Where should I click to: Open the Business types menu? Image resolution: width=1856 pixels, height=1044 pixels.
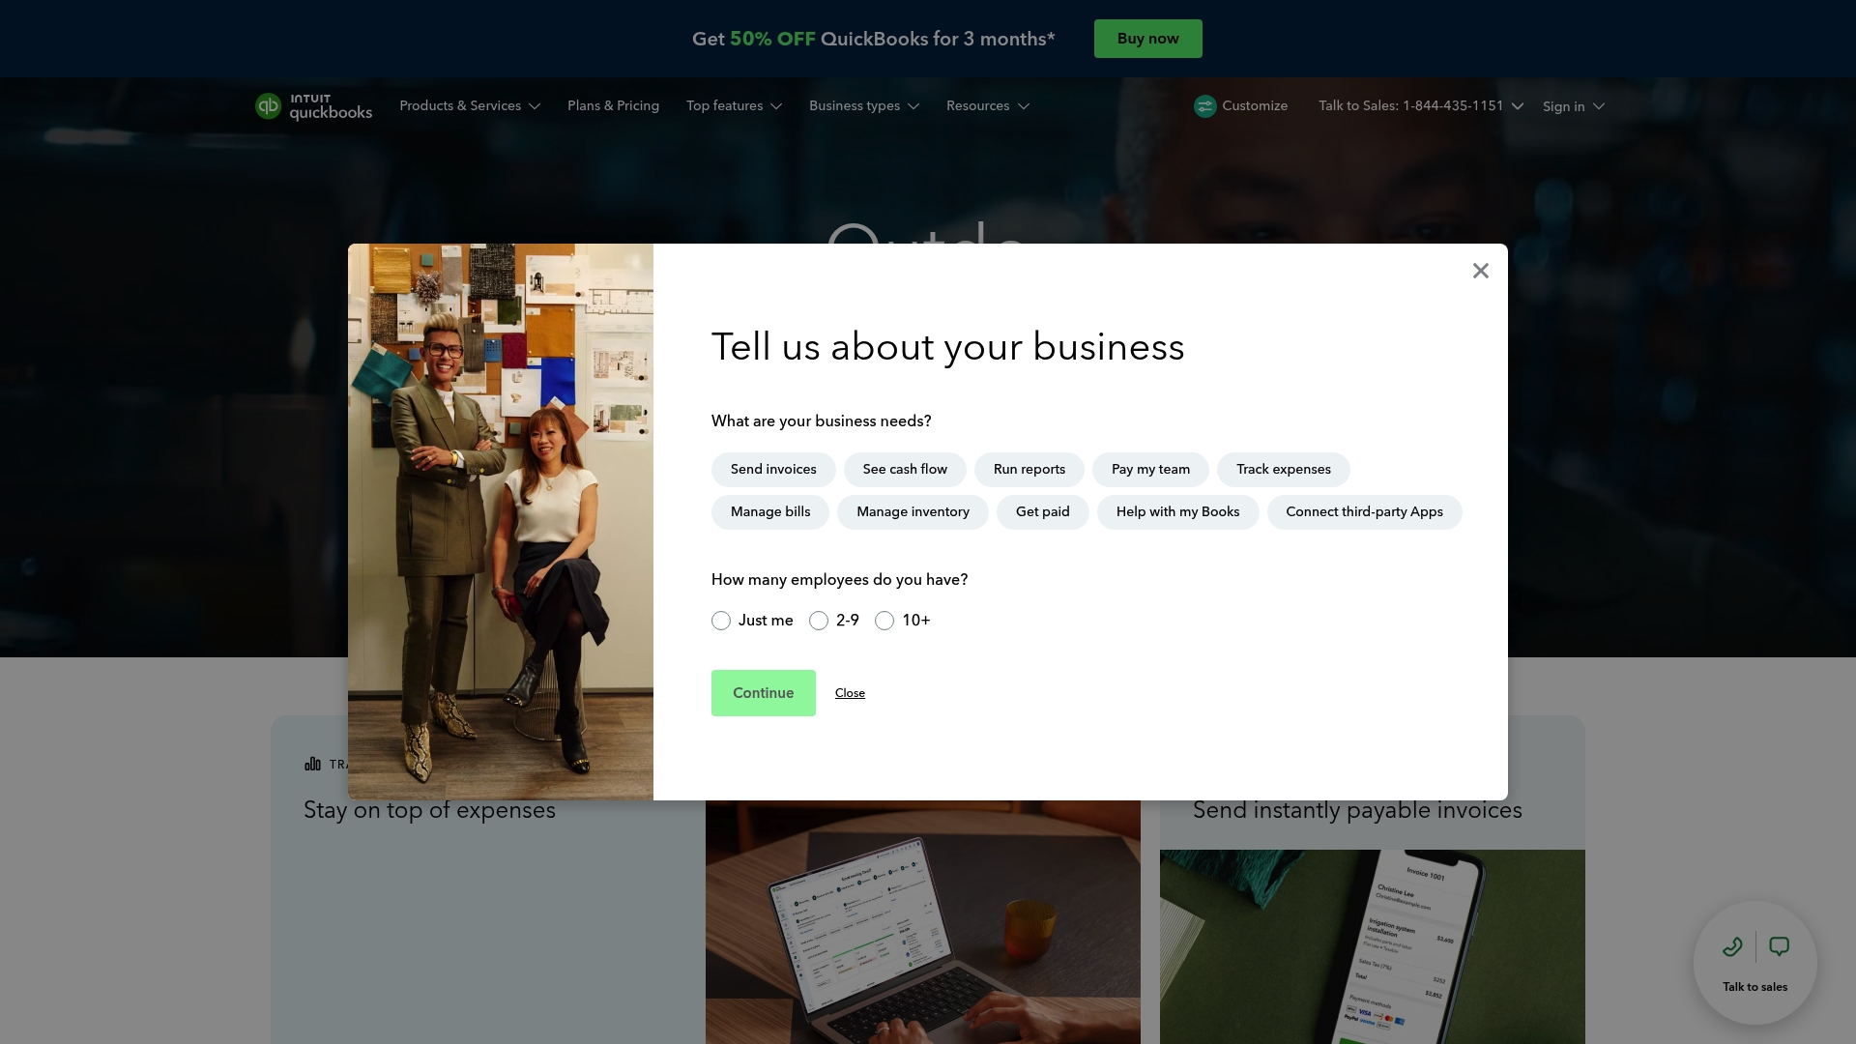point(863,106)
